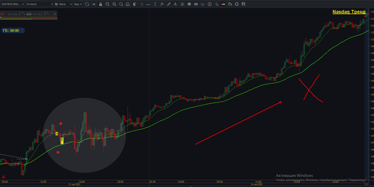The image size is (374, 187).
Task: Click the green-red sentiment bar under prices
Action: pos(29,19)
